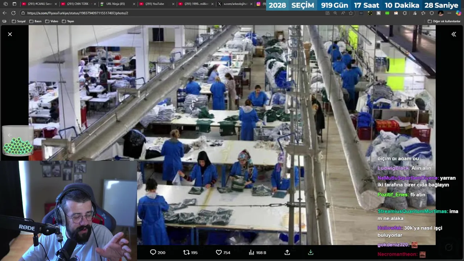
Task: Open the Video bookmarks folder
Action: 51,21
